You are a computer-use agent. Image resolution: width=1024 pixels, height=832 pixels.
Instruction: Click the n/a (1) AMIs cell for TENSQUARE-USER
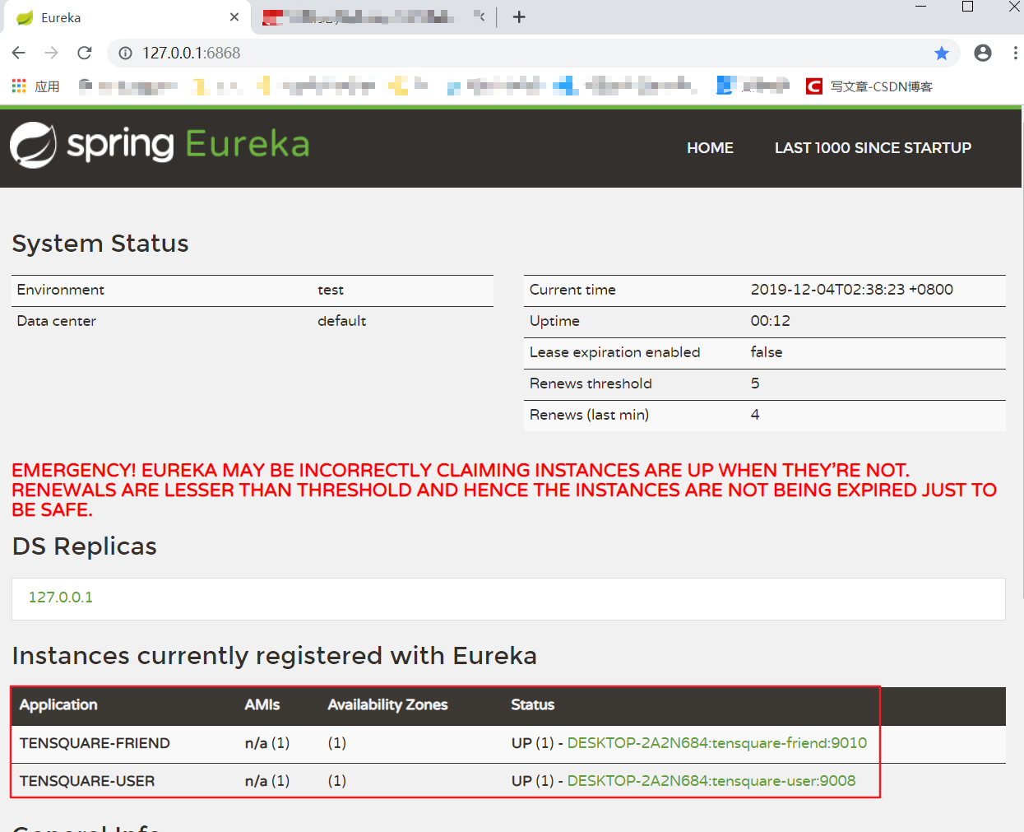267,781
